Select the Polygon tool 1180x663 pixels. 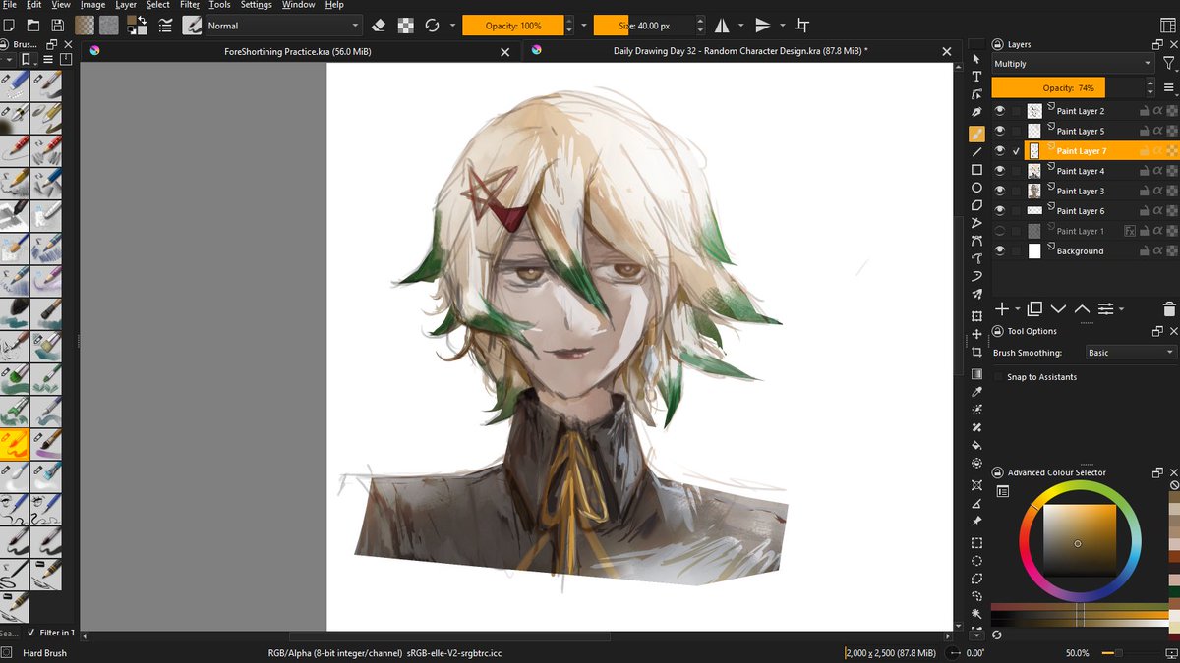click(x=976, y=205)
